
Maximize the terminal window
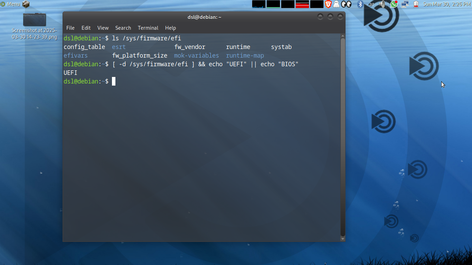coord(330,17)
